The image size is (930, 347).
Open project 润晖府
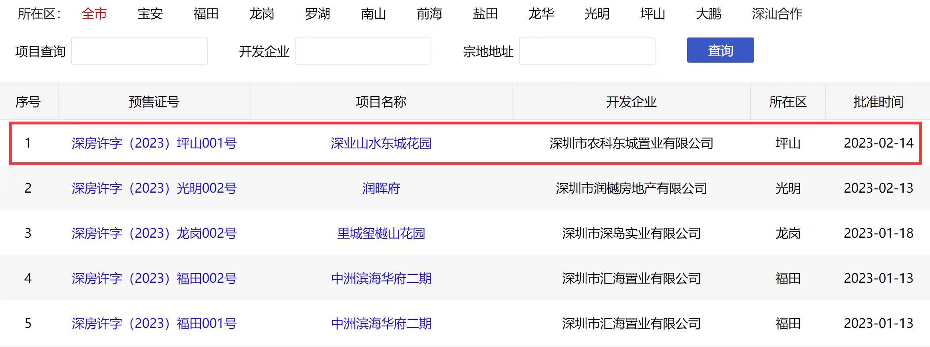tap(381, 188)
